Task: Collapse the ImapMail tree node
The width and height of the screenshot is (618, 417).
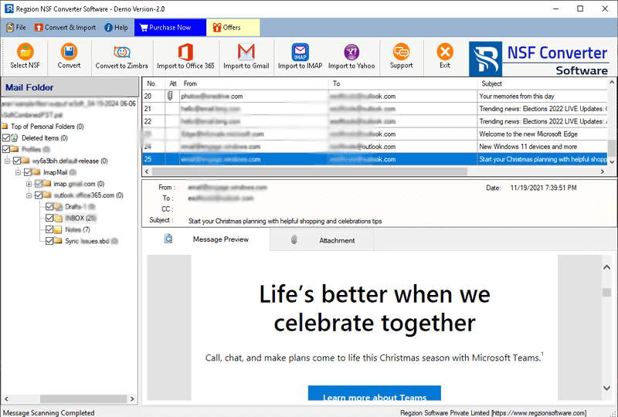Action: point(18,172)
